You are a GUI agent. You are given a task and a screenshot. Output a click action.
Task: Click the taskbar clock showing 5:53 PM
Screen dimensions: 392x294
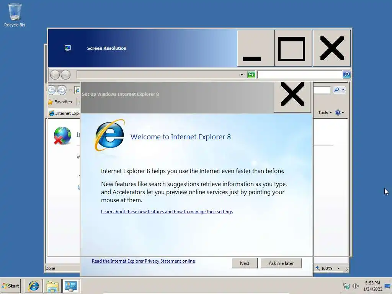click(372, 286)
